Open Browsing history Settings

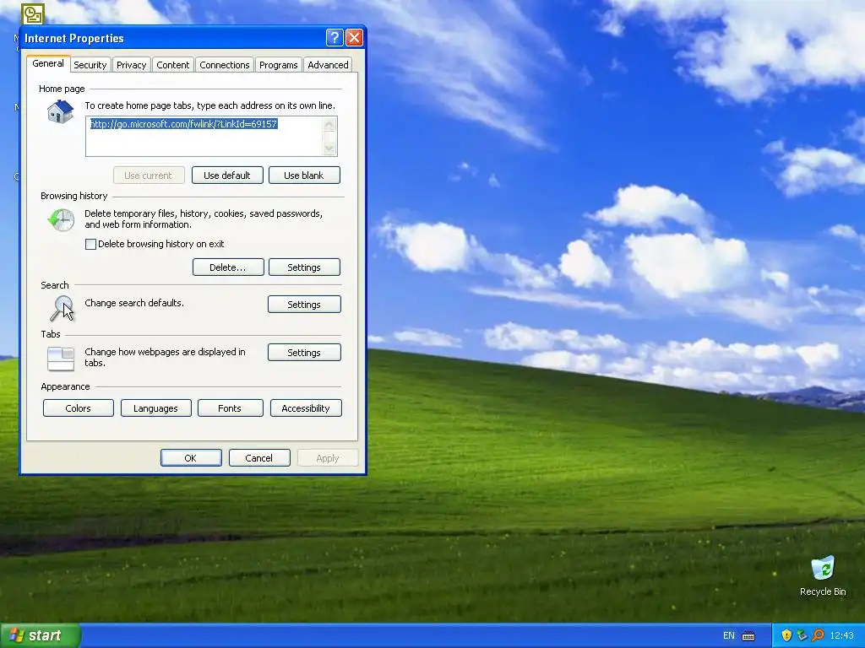tap(304, 267)
